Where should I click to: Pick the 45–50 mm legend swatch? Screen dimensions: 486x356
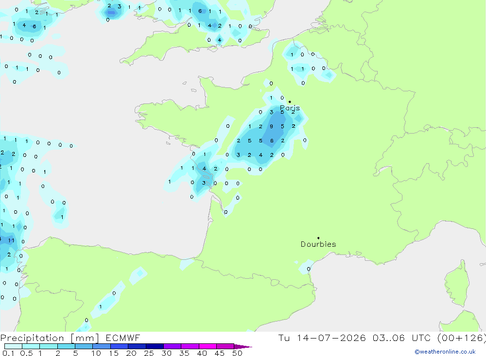click(x=226, y=346)
